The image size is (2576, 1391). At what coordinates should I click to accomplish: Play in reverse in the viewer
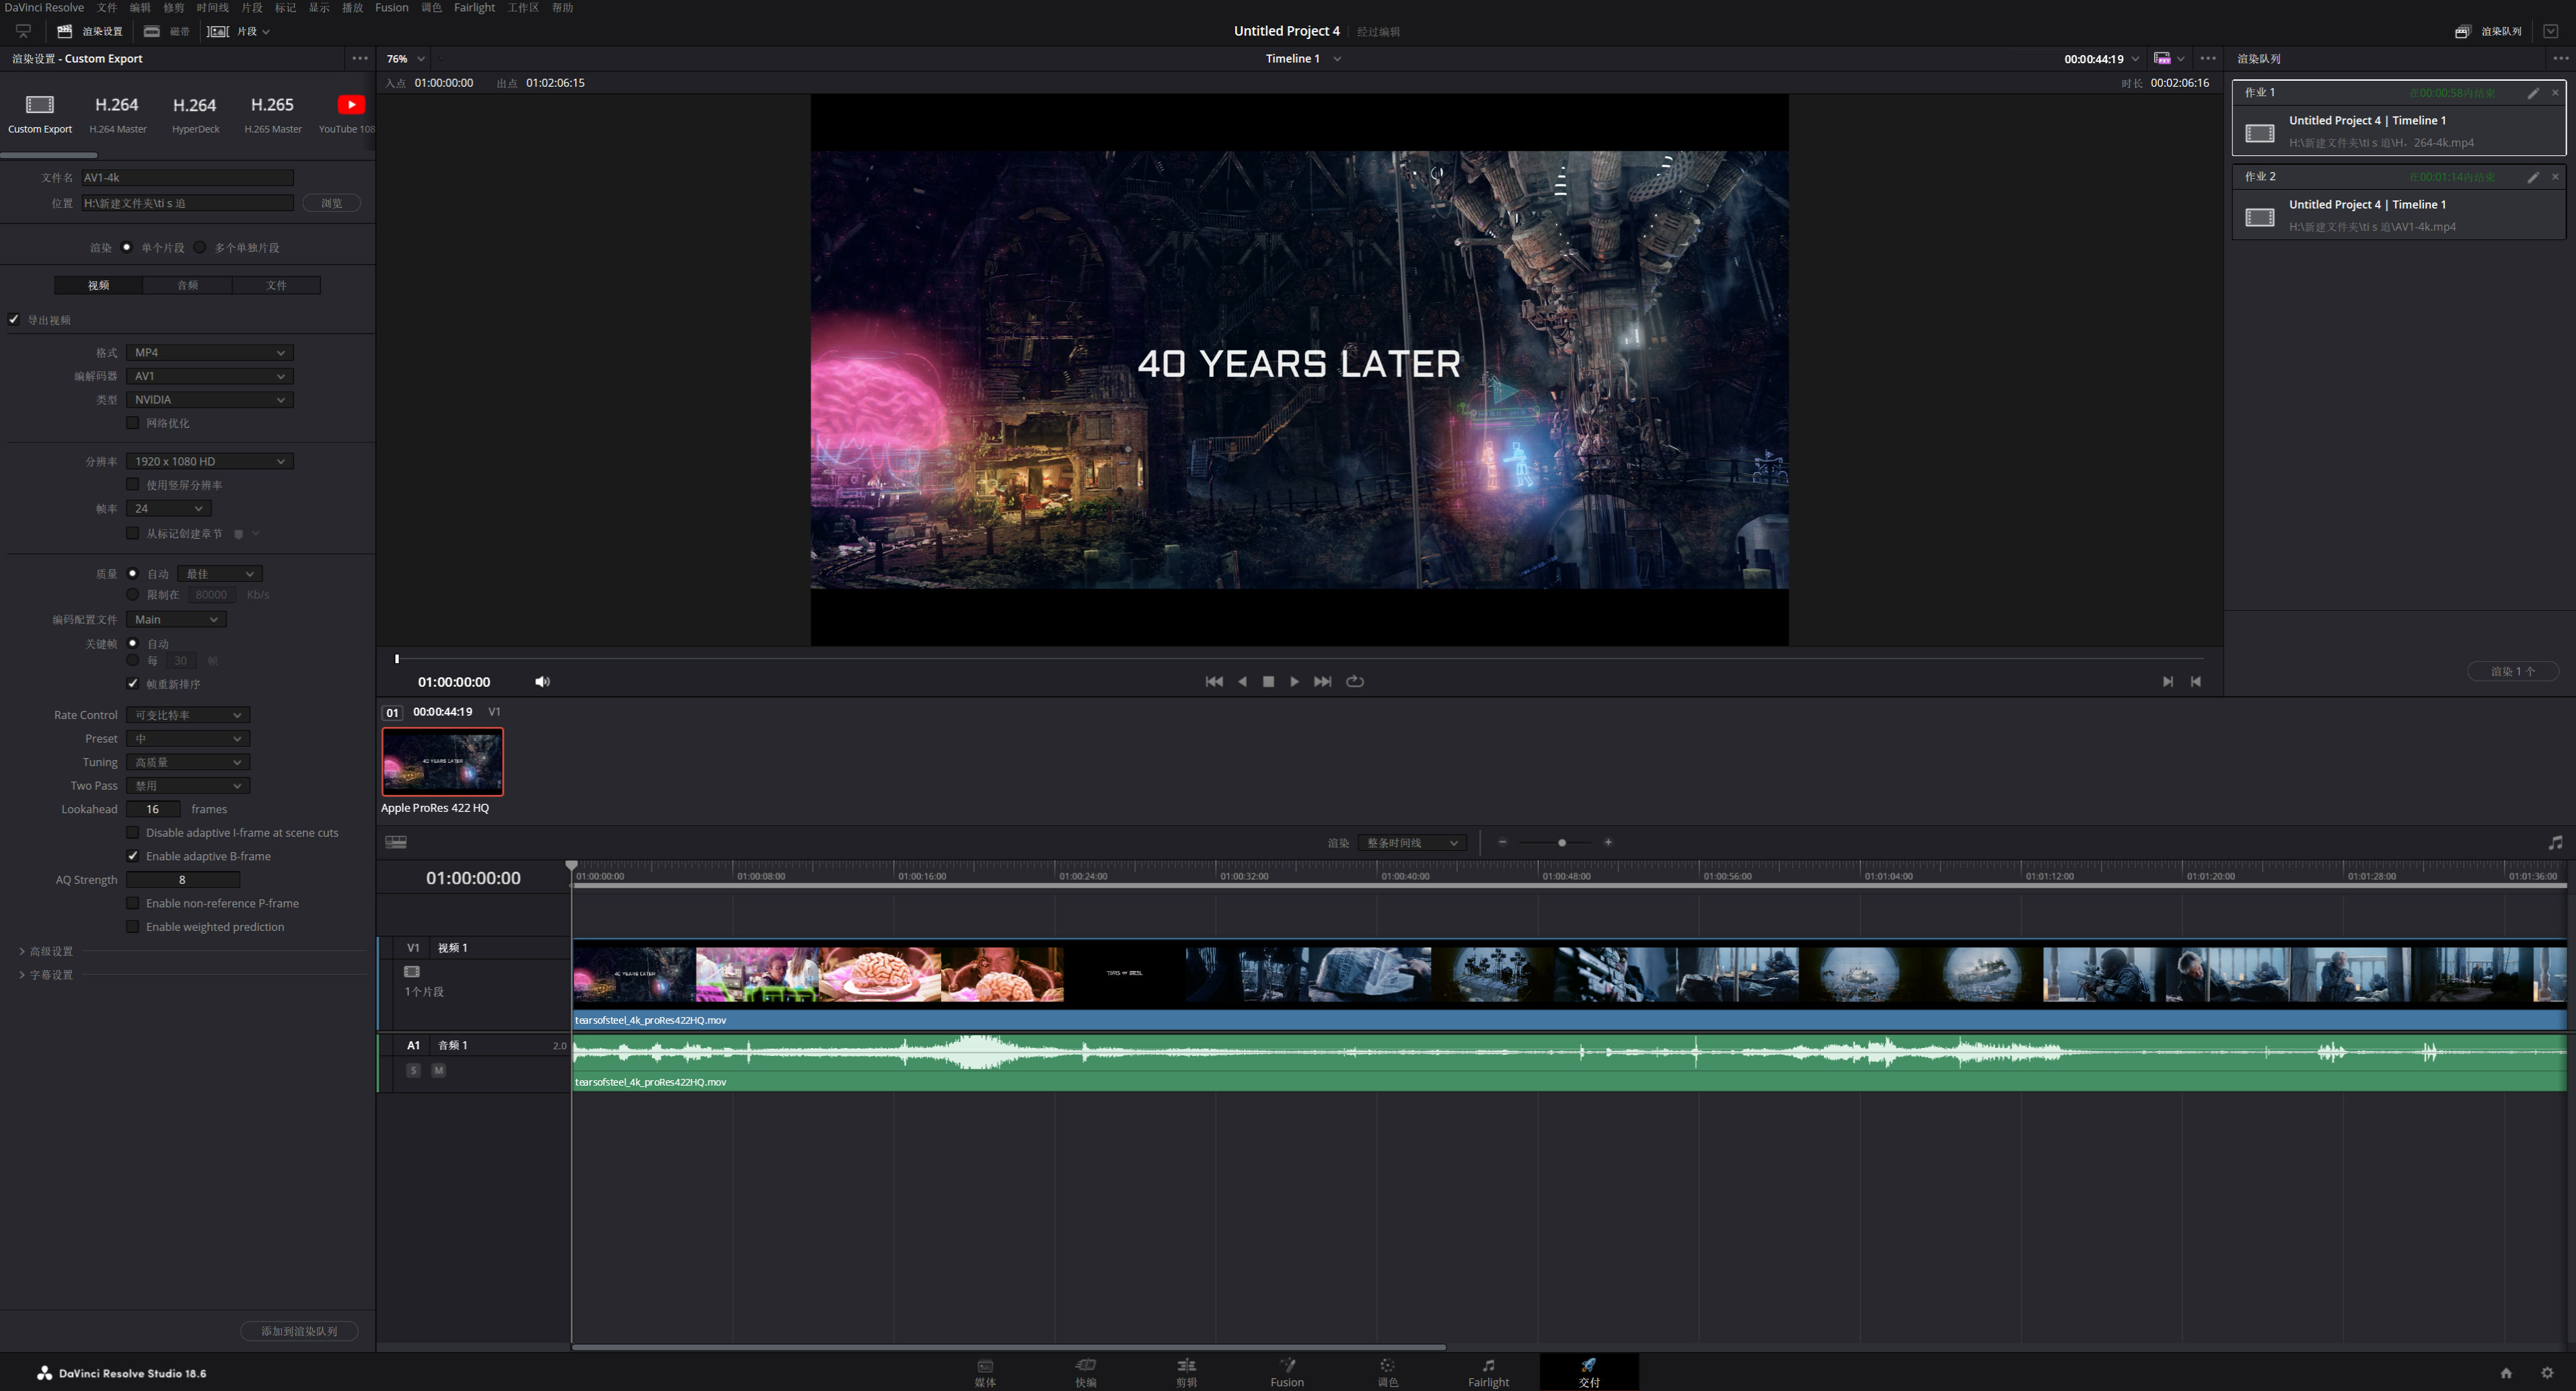click(x=1242, y=682)
